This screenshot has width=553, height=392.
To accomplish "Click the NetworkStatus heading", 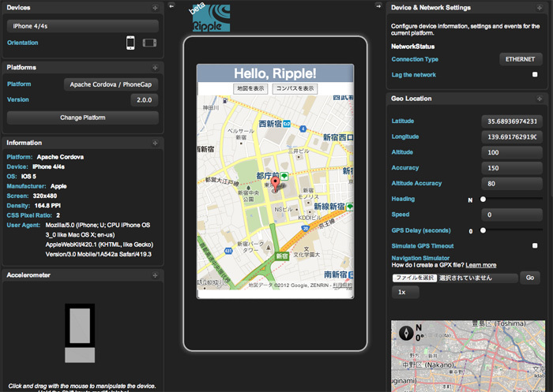I will pos(412,47).
